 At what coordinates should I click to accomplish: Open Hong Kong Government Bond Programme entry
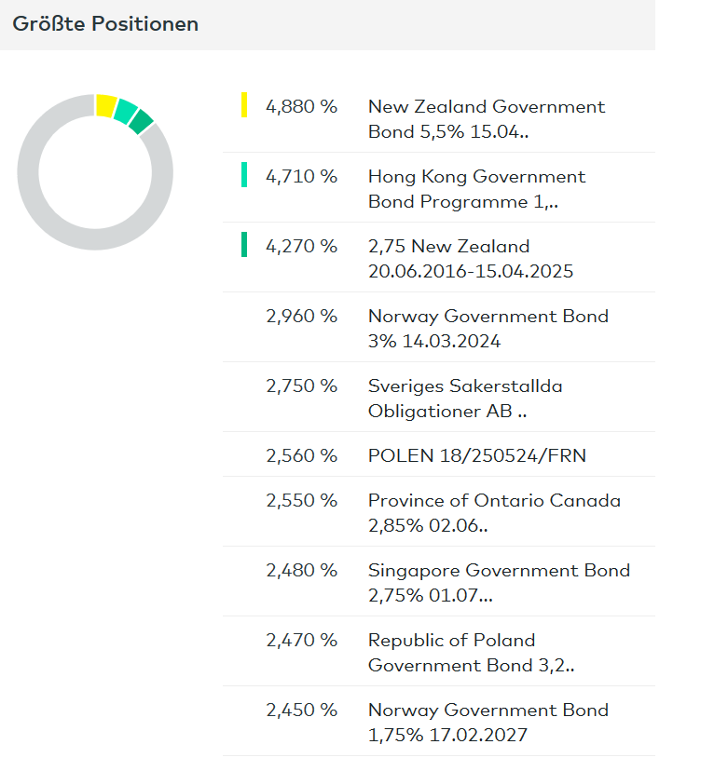click(x=476, y=189)
